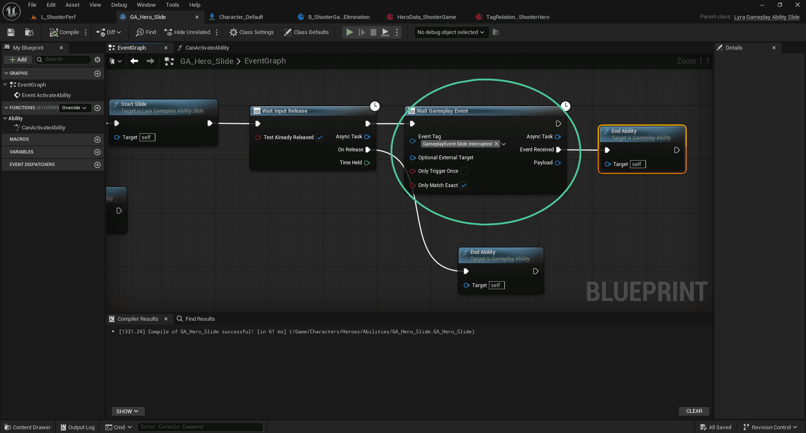806x433 pixels.
Task: Open the functions Override dropdown
Action: 74,108
